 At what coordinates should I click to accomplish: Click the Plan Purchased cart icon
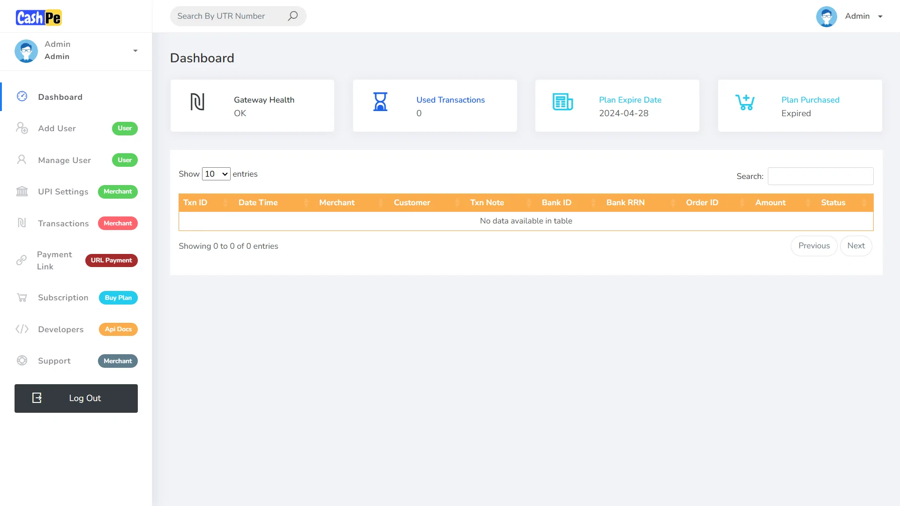745,102
